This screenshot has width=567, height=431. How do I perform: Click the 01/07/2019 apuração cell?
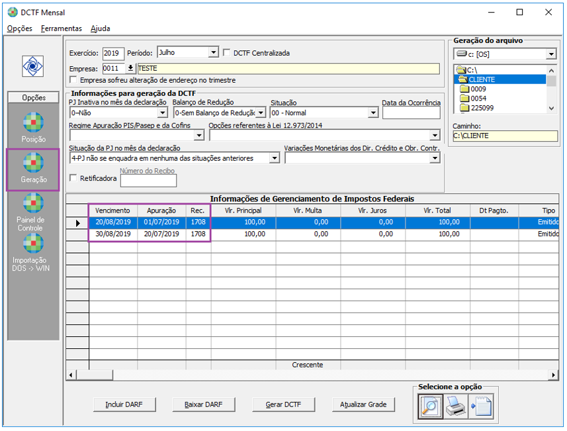tap(161, 222)
